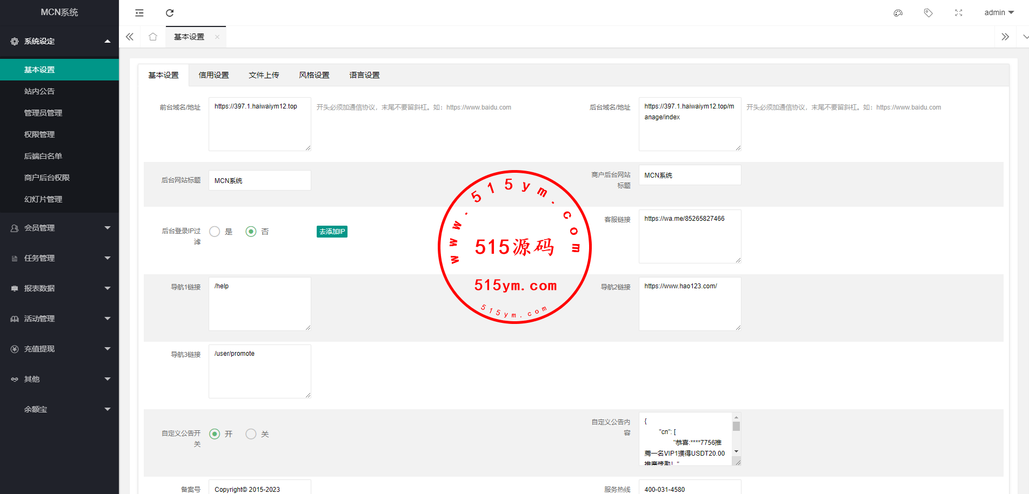Click the 去添加IP button
The height and width of the screenshot is (494, 1029).
pyautogui.click(x=332, y=232)
